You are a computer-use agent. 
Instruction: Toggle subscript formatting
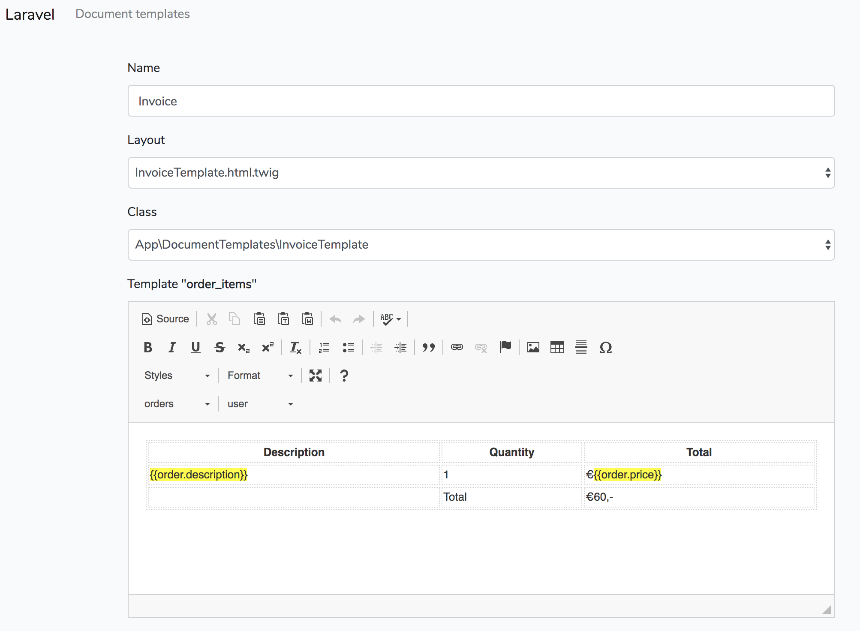click(x=243, y=347)
